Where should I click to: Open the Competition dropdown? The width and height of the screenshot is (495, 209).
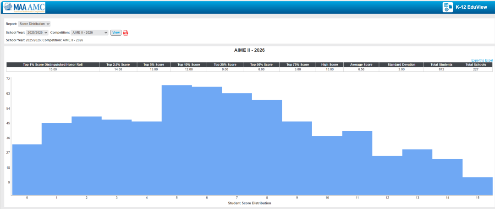coord(90,33)
